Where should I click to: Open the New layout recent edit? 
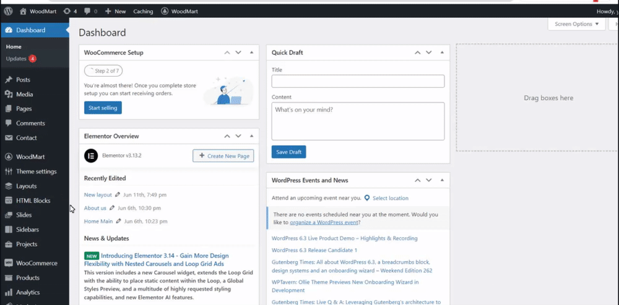click(x=98, y=195)
